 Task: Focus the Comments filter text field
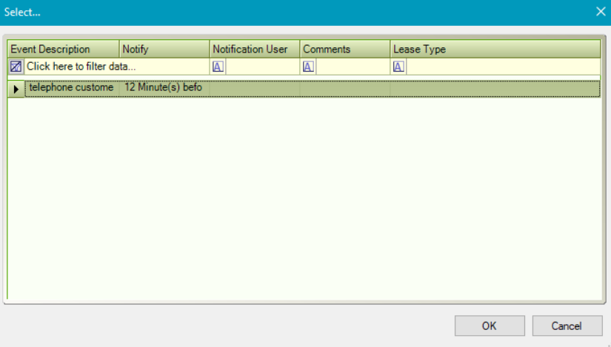(x=353, y=67)
